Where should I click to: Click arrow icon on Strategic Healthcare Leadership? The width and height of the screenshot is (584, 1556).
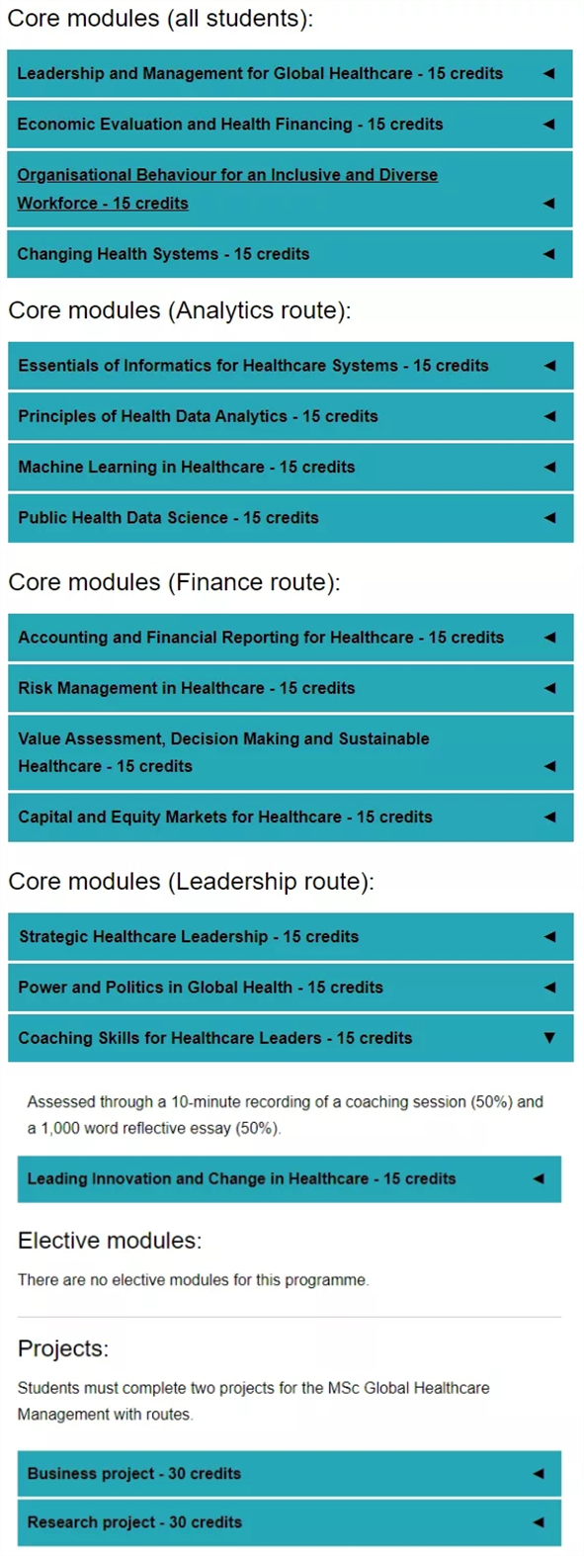point(550,936)
